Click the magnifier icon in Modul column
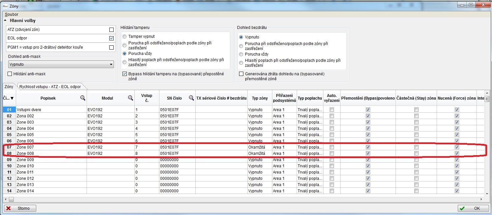 (130, 98)
